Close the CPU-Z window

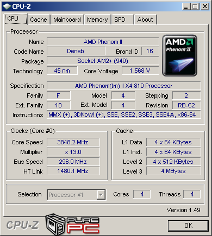(205, 7)
